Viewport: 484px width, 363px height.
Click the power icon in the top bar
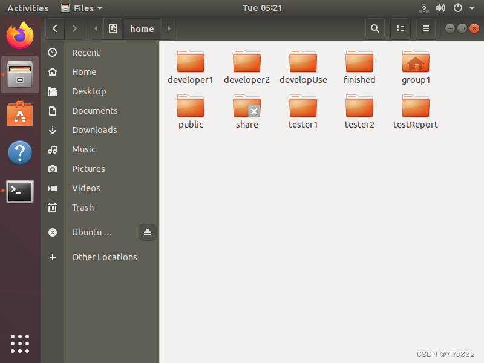coord(459,8)
